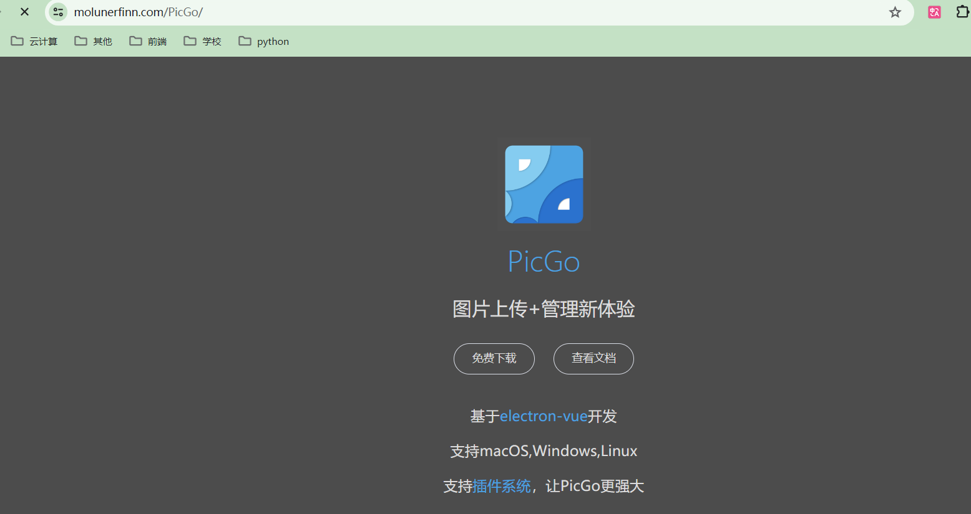The width and height of the screenshot is (971, 514).
Task: Open the 插件系统 plugin system link
Action: [x=502, y=486]
